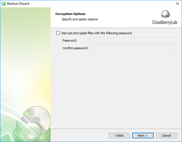Viewport: 182px width, 142px height.
Task: Click the Restore Wizard title bar icon
Action: 3,4
